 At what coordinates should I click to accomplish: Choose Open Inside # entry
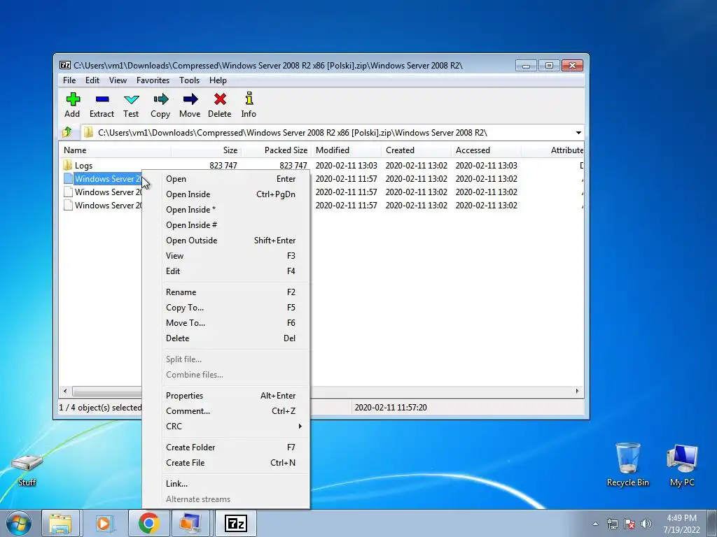pyautogui.click(x=226, y=225)
